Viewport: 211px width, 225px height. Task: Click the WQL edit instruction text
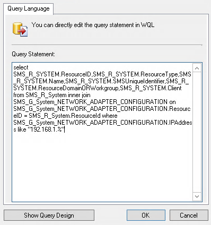(x=93, y=25)
